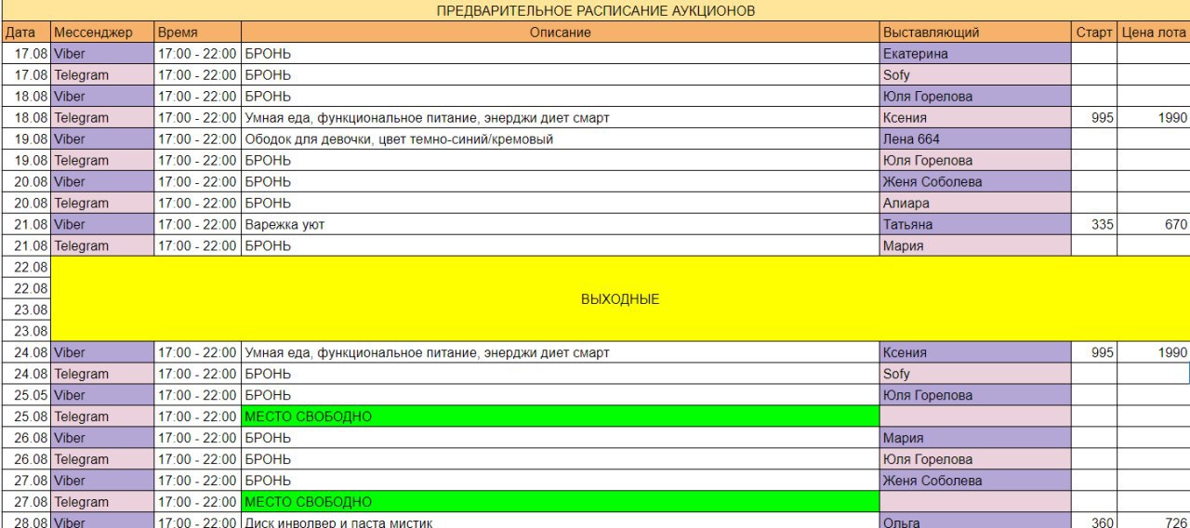Click the time cell for 21.08 Telegram
The image size is (1190, 528).
(197, 246)
